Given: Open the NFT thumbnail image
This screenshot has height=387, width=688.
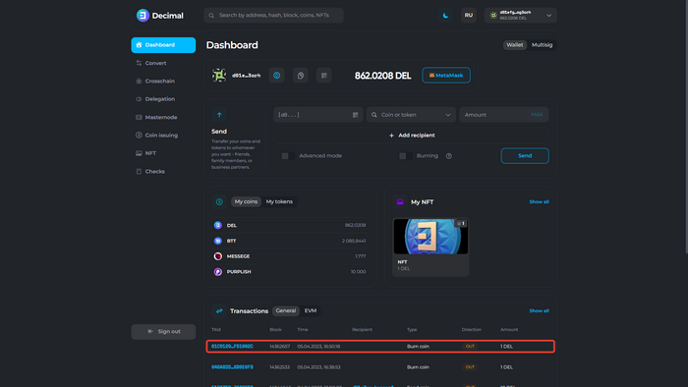Looking at the screenshot, I should (x=430, y=237).
